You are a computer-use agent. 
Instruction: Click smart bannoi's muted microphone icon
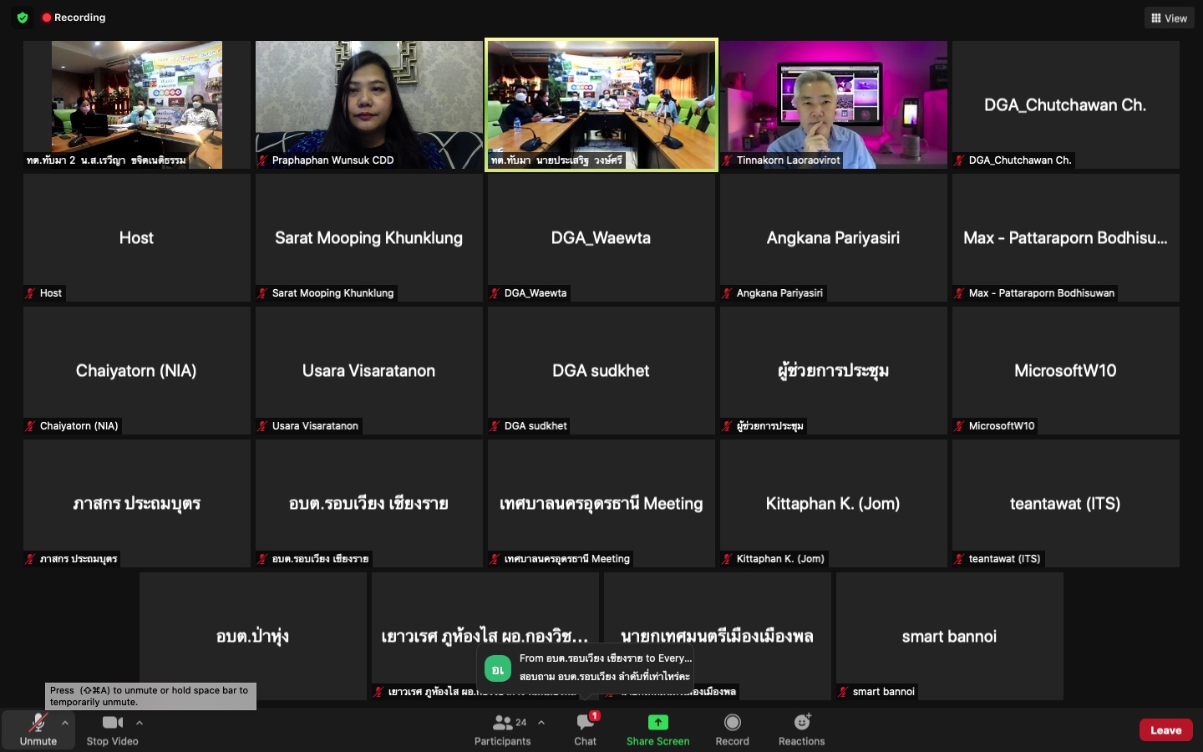pyautogui.click(x=844, y=692)
